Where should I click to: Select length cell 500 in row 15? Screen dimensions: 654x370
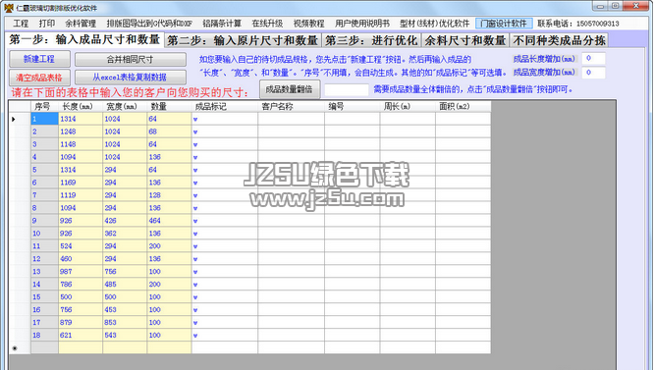81,297
